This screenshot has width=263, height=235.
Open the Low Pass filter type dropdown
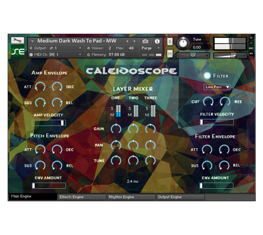[217, 87]
